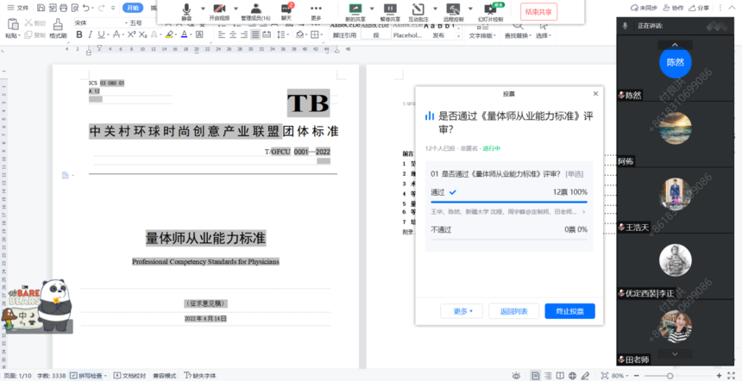Open the 聊天 chat icon

pyautogui.click(x=286, y=11)
